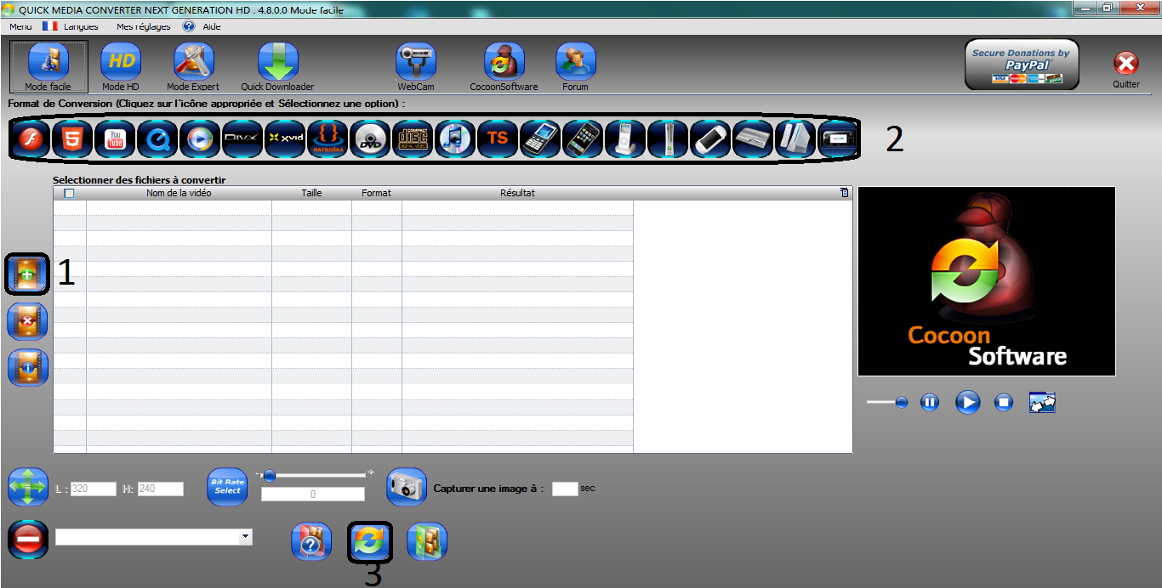This screenshot has height=588, width=1162.
Task: Open the green output video folder icon
Action: point(427,541)
